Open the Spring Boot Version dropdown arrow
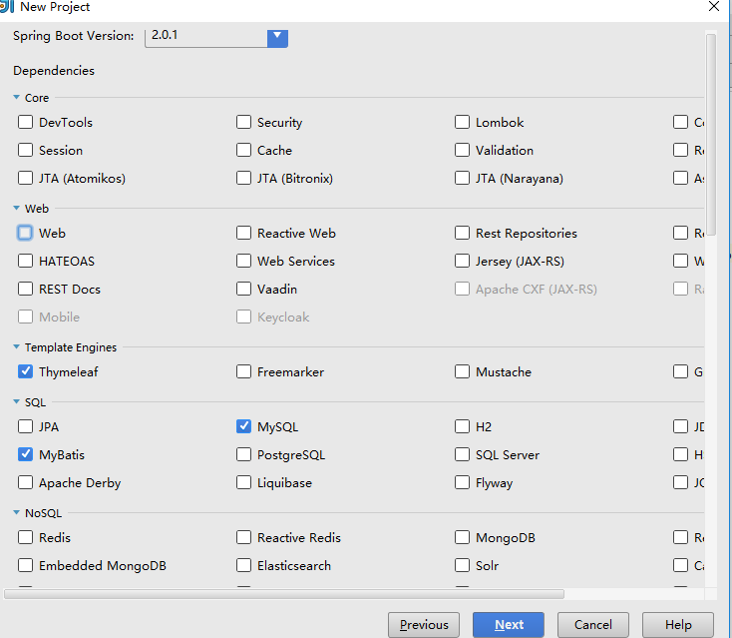 277,37
